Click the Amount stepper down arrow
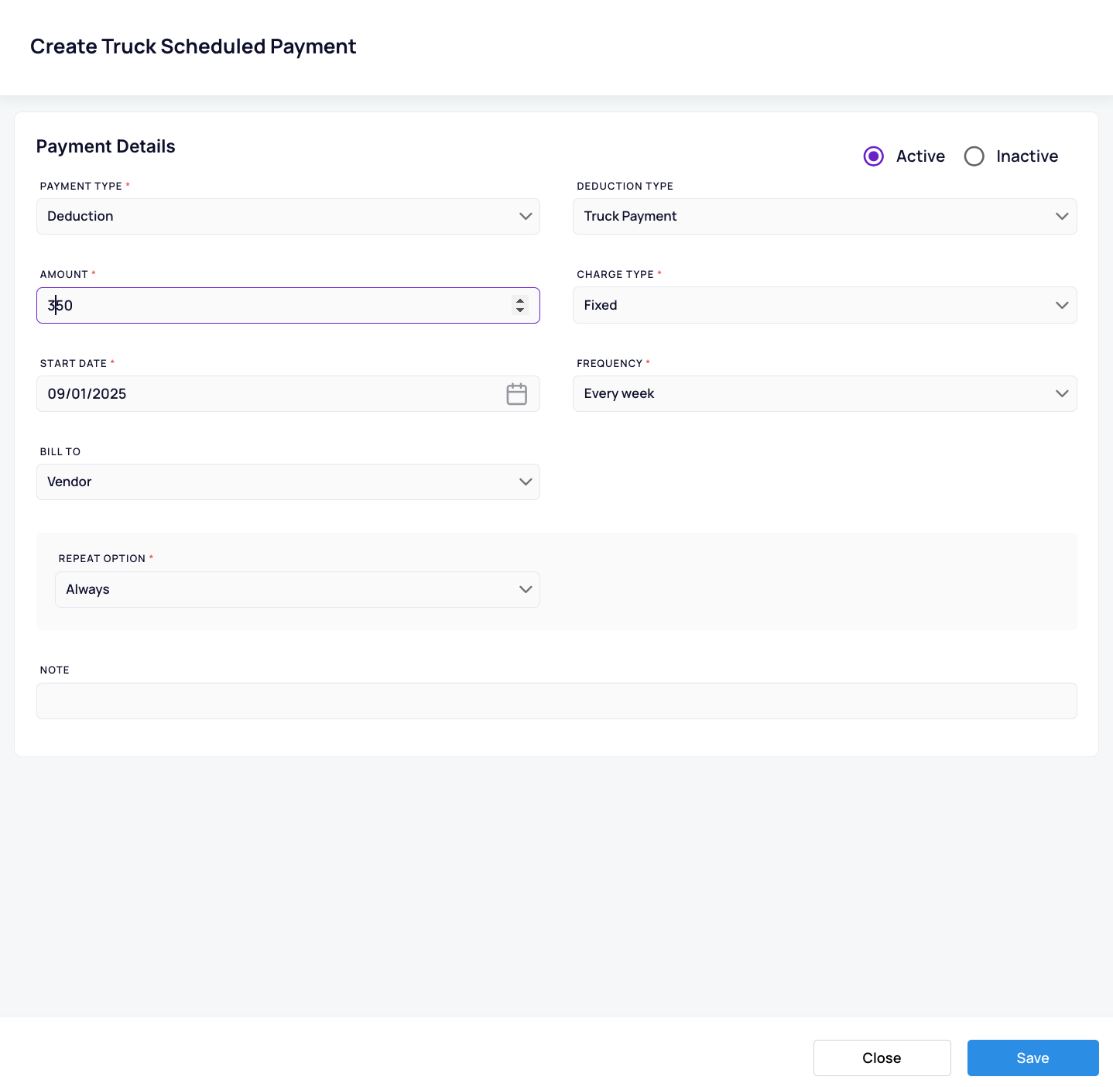This screenshot has height=1087, width=1113. tap(520, 310)
